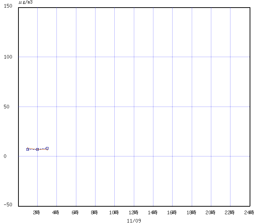
Task: Select the 24時 label at axis end
Action: coord(249,213)
